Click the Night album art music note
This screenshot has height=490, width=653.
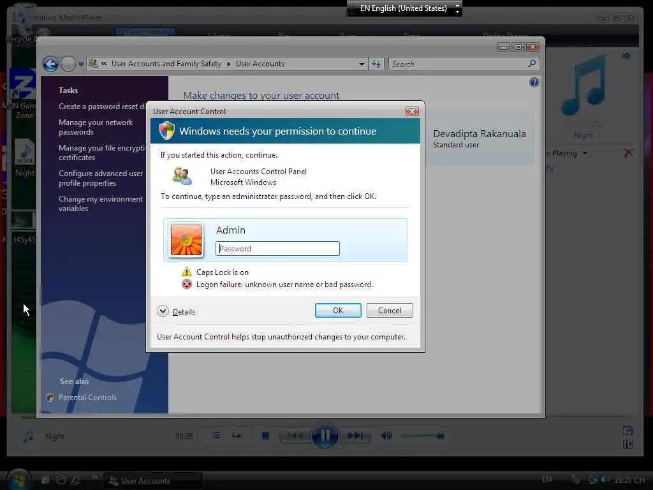(x=583, y=85)
